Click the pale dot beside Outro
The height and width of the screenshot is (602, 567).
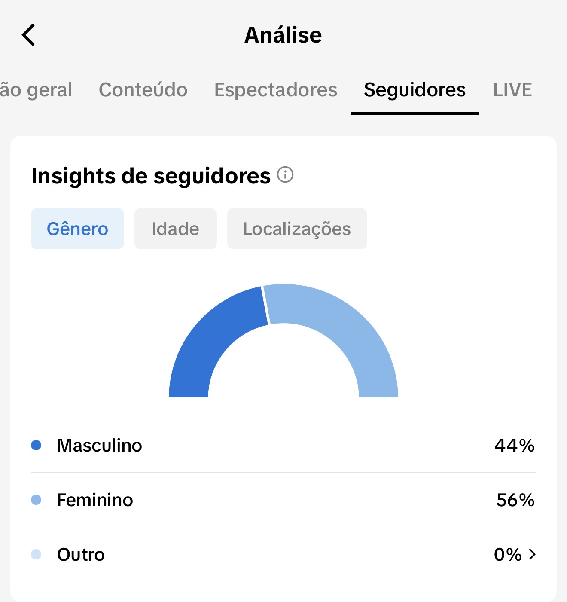[x=36, y=554]
